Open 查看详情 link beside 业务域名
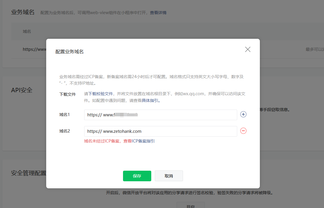Screen dimensions: 324x208 point(158,13)
